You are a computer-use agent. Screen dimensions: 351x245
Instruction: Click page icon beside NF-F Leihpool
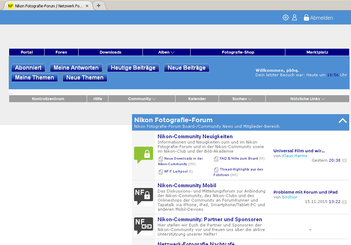pos(160,172)
